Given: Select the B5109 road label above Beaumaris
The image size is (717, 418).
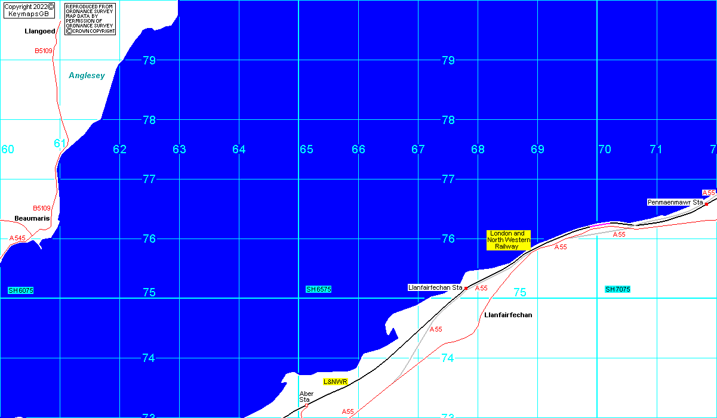Looking at the screenshot, I should (x=42, y=208).
